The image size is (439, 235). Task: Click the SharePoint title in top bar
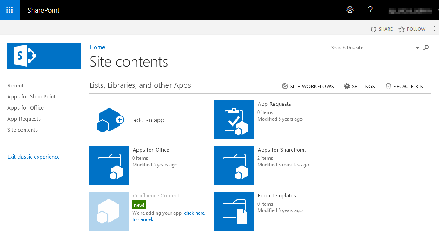(x=43, y=10)
